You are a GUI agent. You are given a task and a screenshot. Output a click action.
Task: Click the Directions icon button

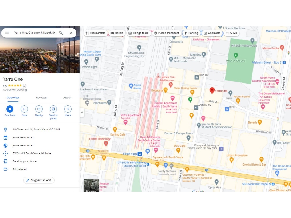pyautogui.click(x=10, y=109)
